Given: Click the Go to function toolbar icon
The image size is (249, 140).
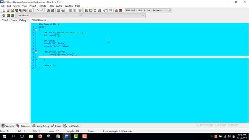Looking at the screenshot, I should pos(59,10).
